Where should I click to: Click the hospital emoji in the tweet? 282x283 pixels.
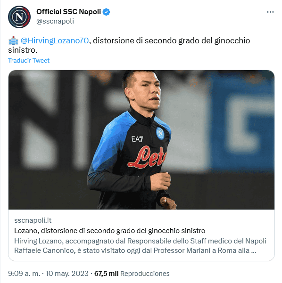(x=13, y=40)
